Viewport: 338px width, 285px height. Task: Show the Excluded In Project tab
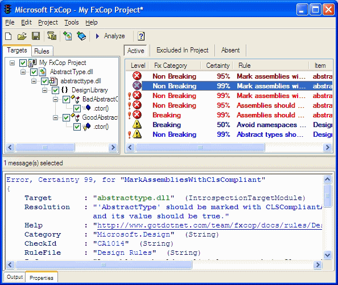(x=182, y=50)
